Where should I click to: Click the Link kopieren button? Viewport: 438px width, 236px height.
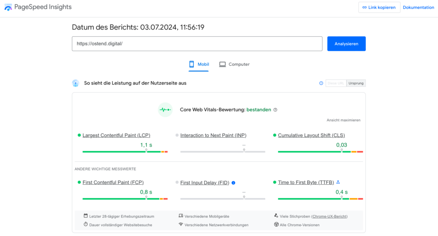[379, 7]
